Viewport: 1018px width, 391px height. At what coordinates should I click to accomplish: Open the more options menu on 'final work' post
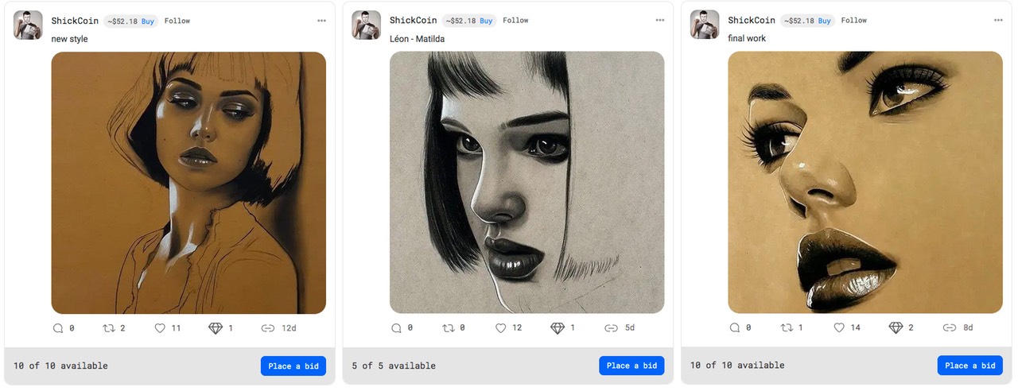tap(998, 20)
